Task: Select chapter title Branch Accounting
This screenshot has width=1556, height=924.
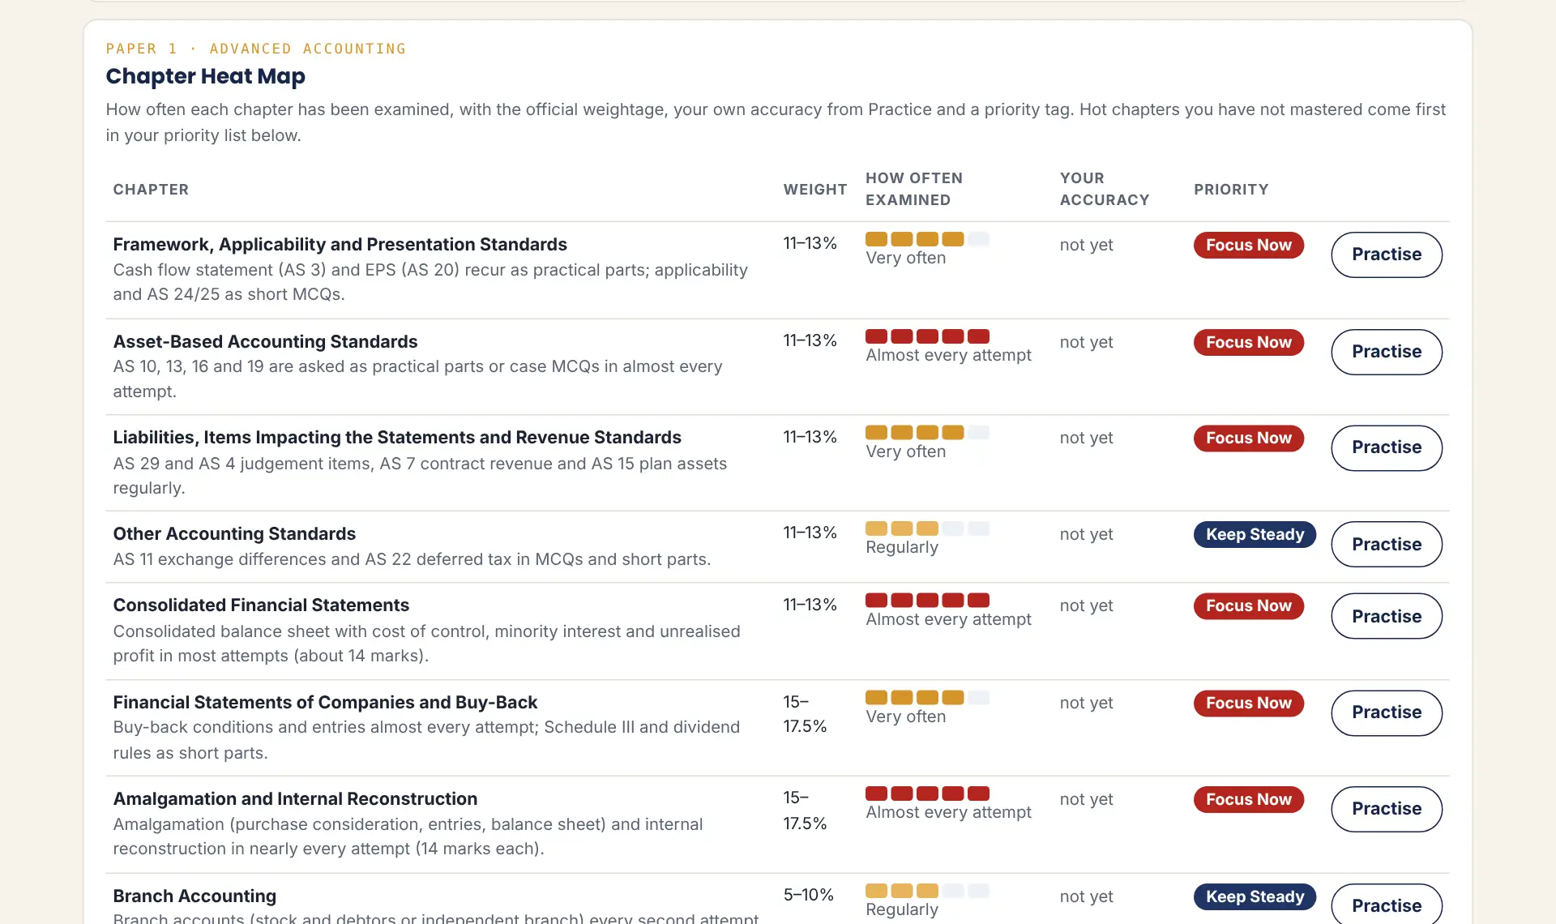Action: [194, 896]
